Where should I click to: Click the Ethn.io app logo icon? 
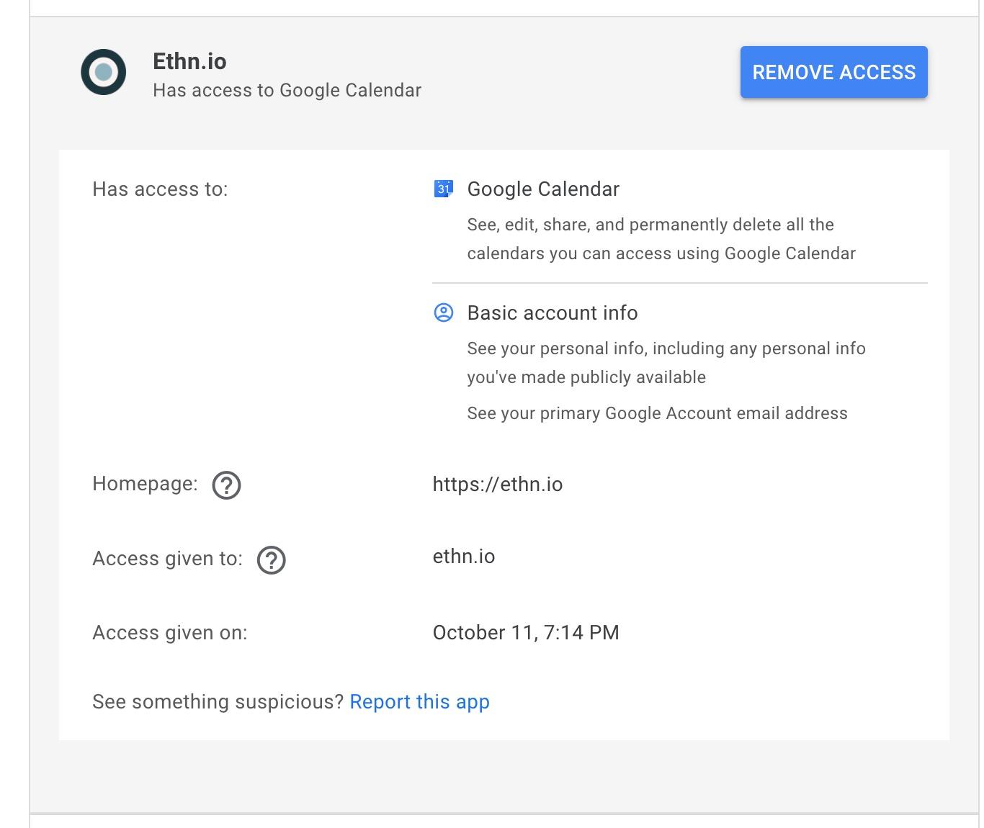(104, 72)
